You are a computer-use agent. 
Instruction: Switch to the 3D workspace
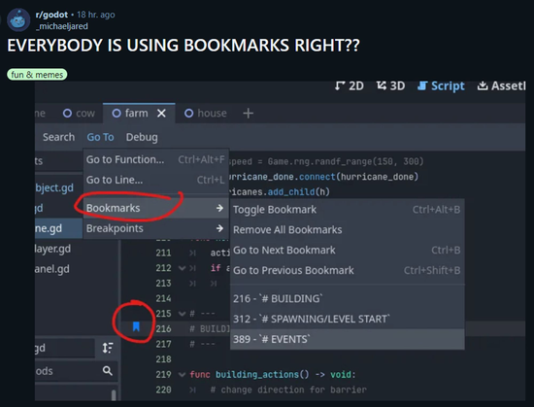(x=390, y=85)
